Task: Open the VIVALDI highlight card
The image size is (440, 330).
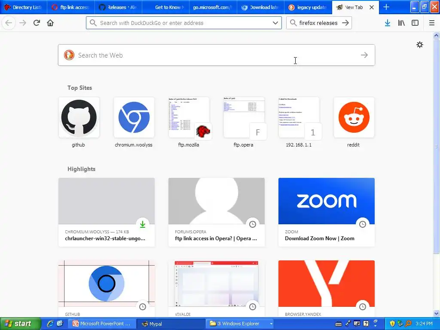Action: click(x=217, y=289)
